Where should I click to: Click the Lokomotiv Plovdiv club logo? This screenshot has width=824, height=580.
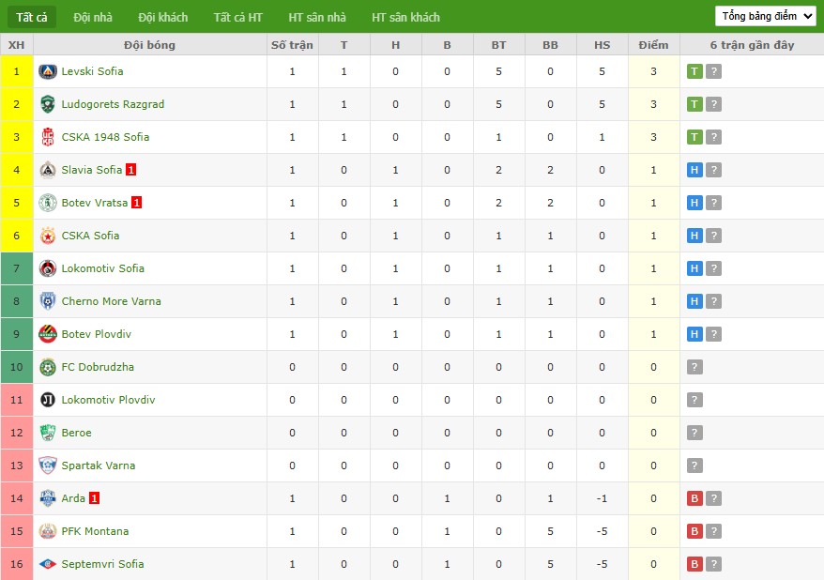point(48,400)
